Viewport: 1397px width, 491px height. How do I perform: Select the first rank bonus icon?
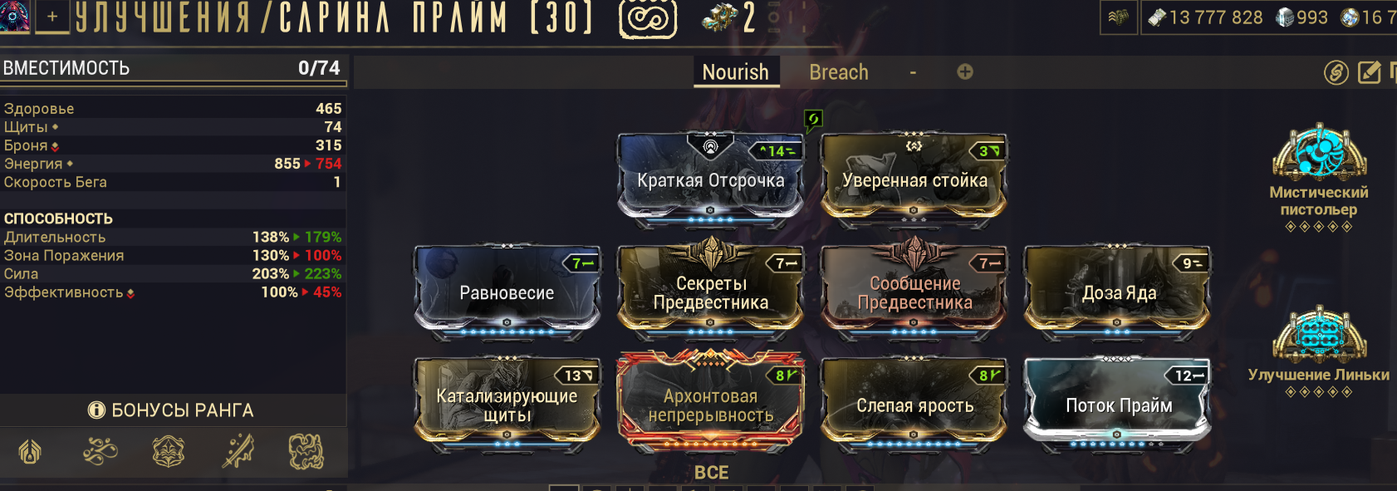[31, 451]
